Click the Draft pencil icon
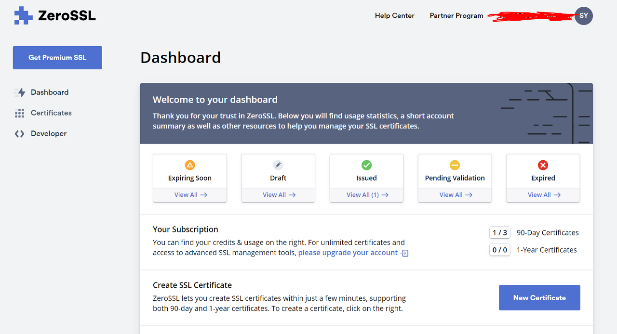 278,165
